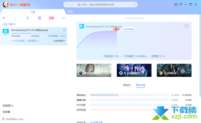Pause all tasks using toolbar pause icon

[28, 18]
